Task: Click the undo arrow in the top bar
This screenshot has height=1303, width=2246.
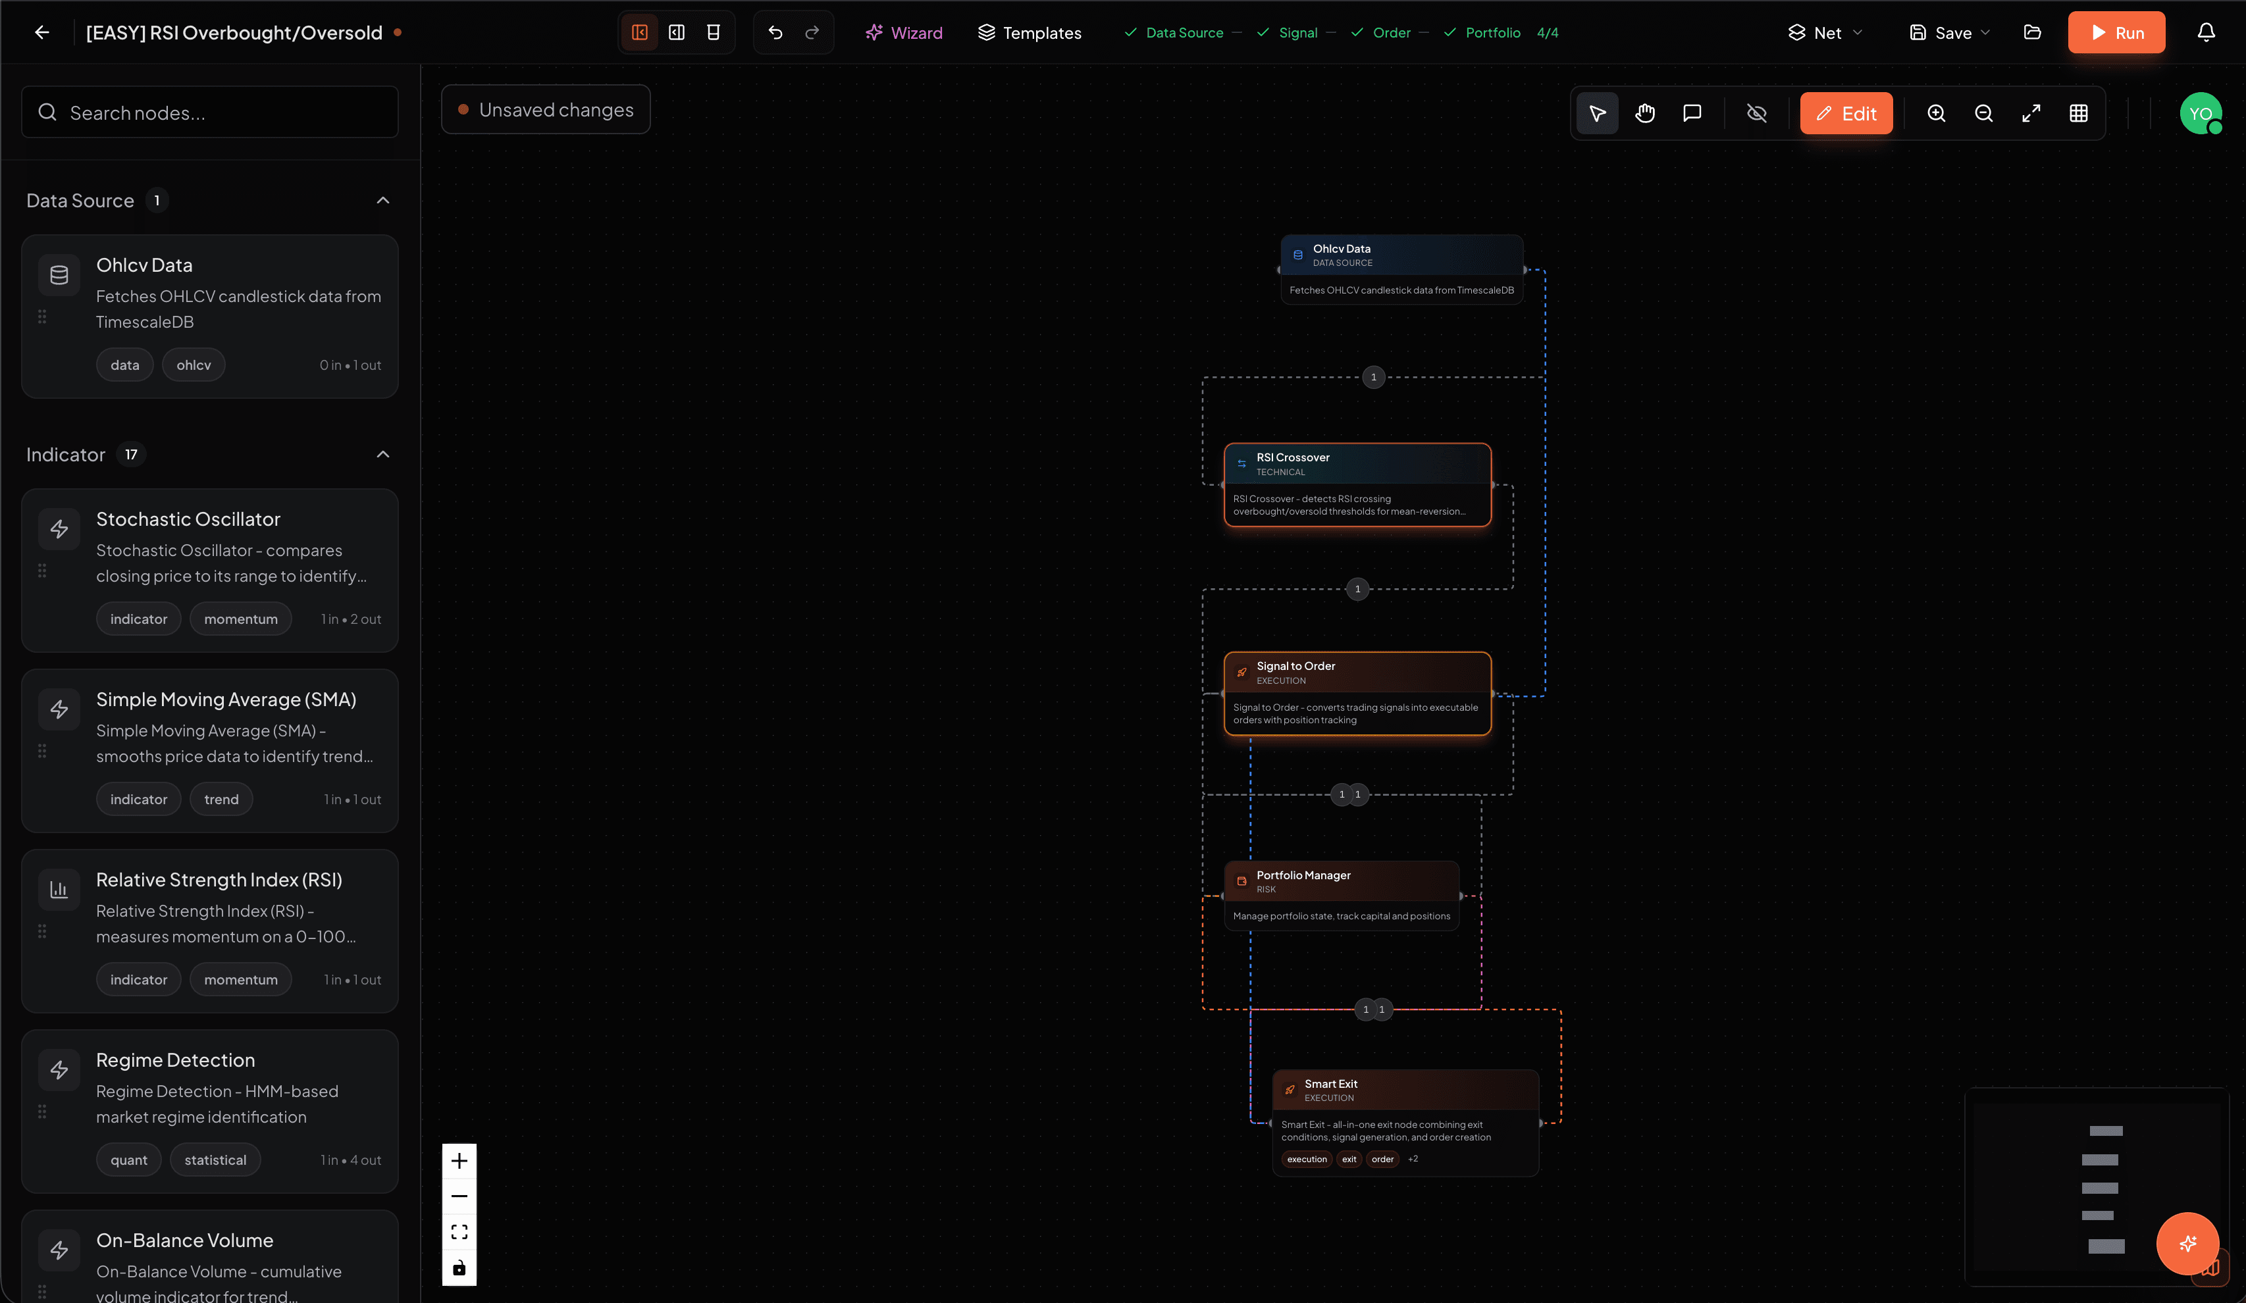Action: [773, 32]
